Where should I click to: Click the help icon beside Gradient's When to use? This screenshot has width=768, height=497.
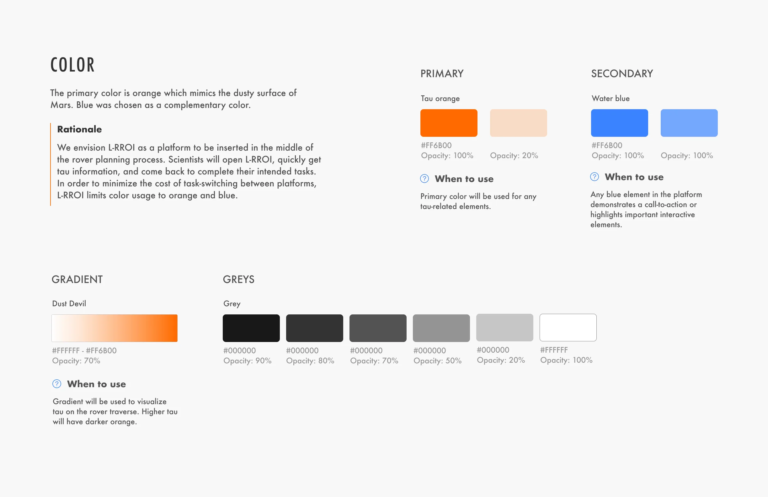point(56,384)
